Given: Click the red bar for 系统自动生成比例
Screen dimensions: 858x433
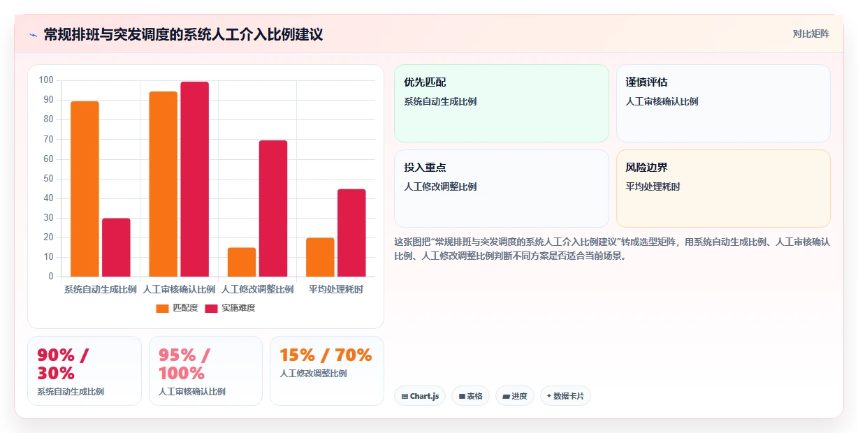Looking at the screenshot, I should pyautogui.click(x=116, y=248).
